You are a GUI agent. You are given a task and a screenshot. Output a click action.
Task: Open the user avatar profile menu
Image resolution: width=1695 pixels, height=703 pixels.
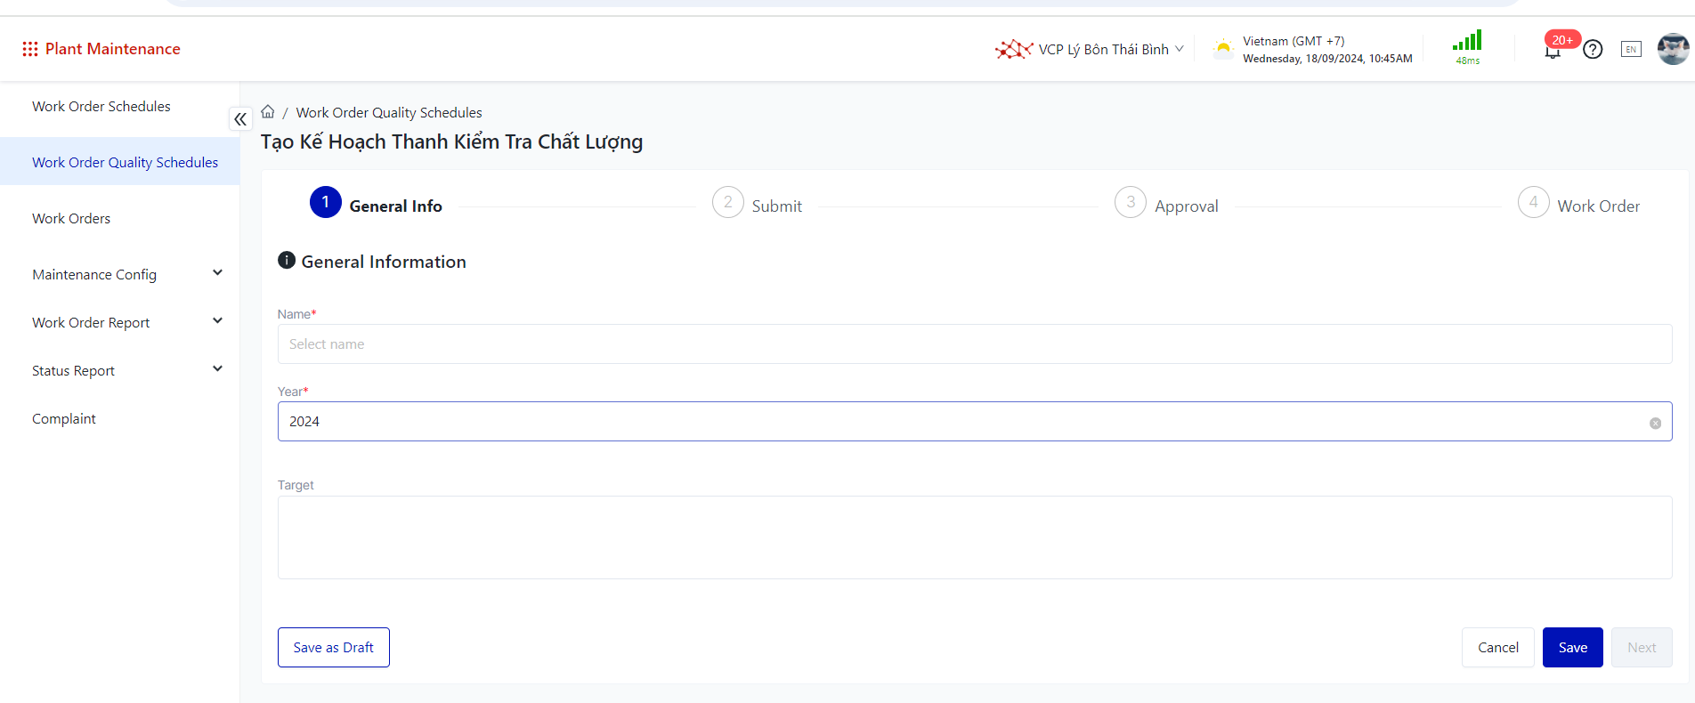pyautogui.click(x=1673, y=49)
